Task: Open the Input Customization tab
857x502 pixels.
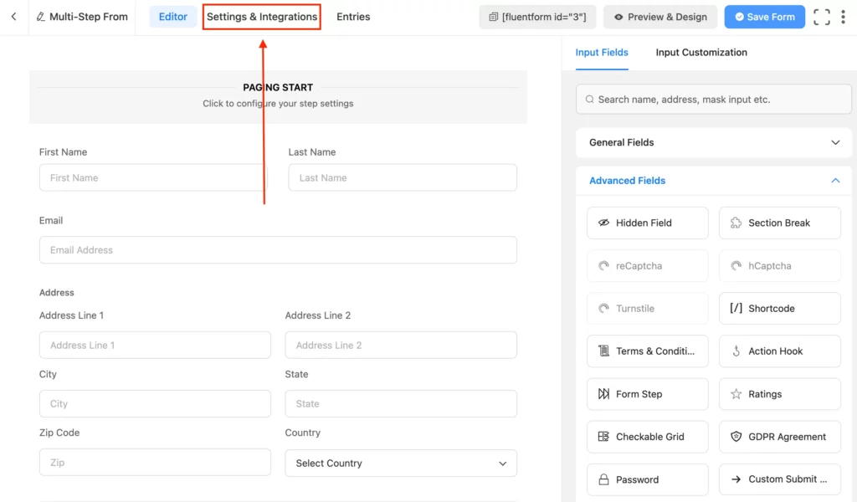Action: pos(700,52)
